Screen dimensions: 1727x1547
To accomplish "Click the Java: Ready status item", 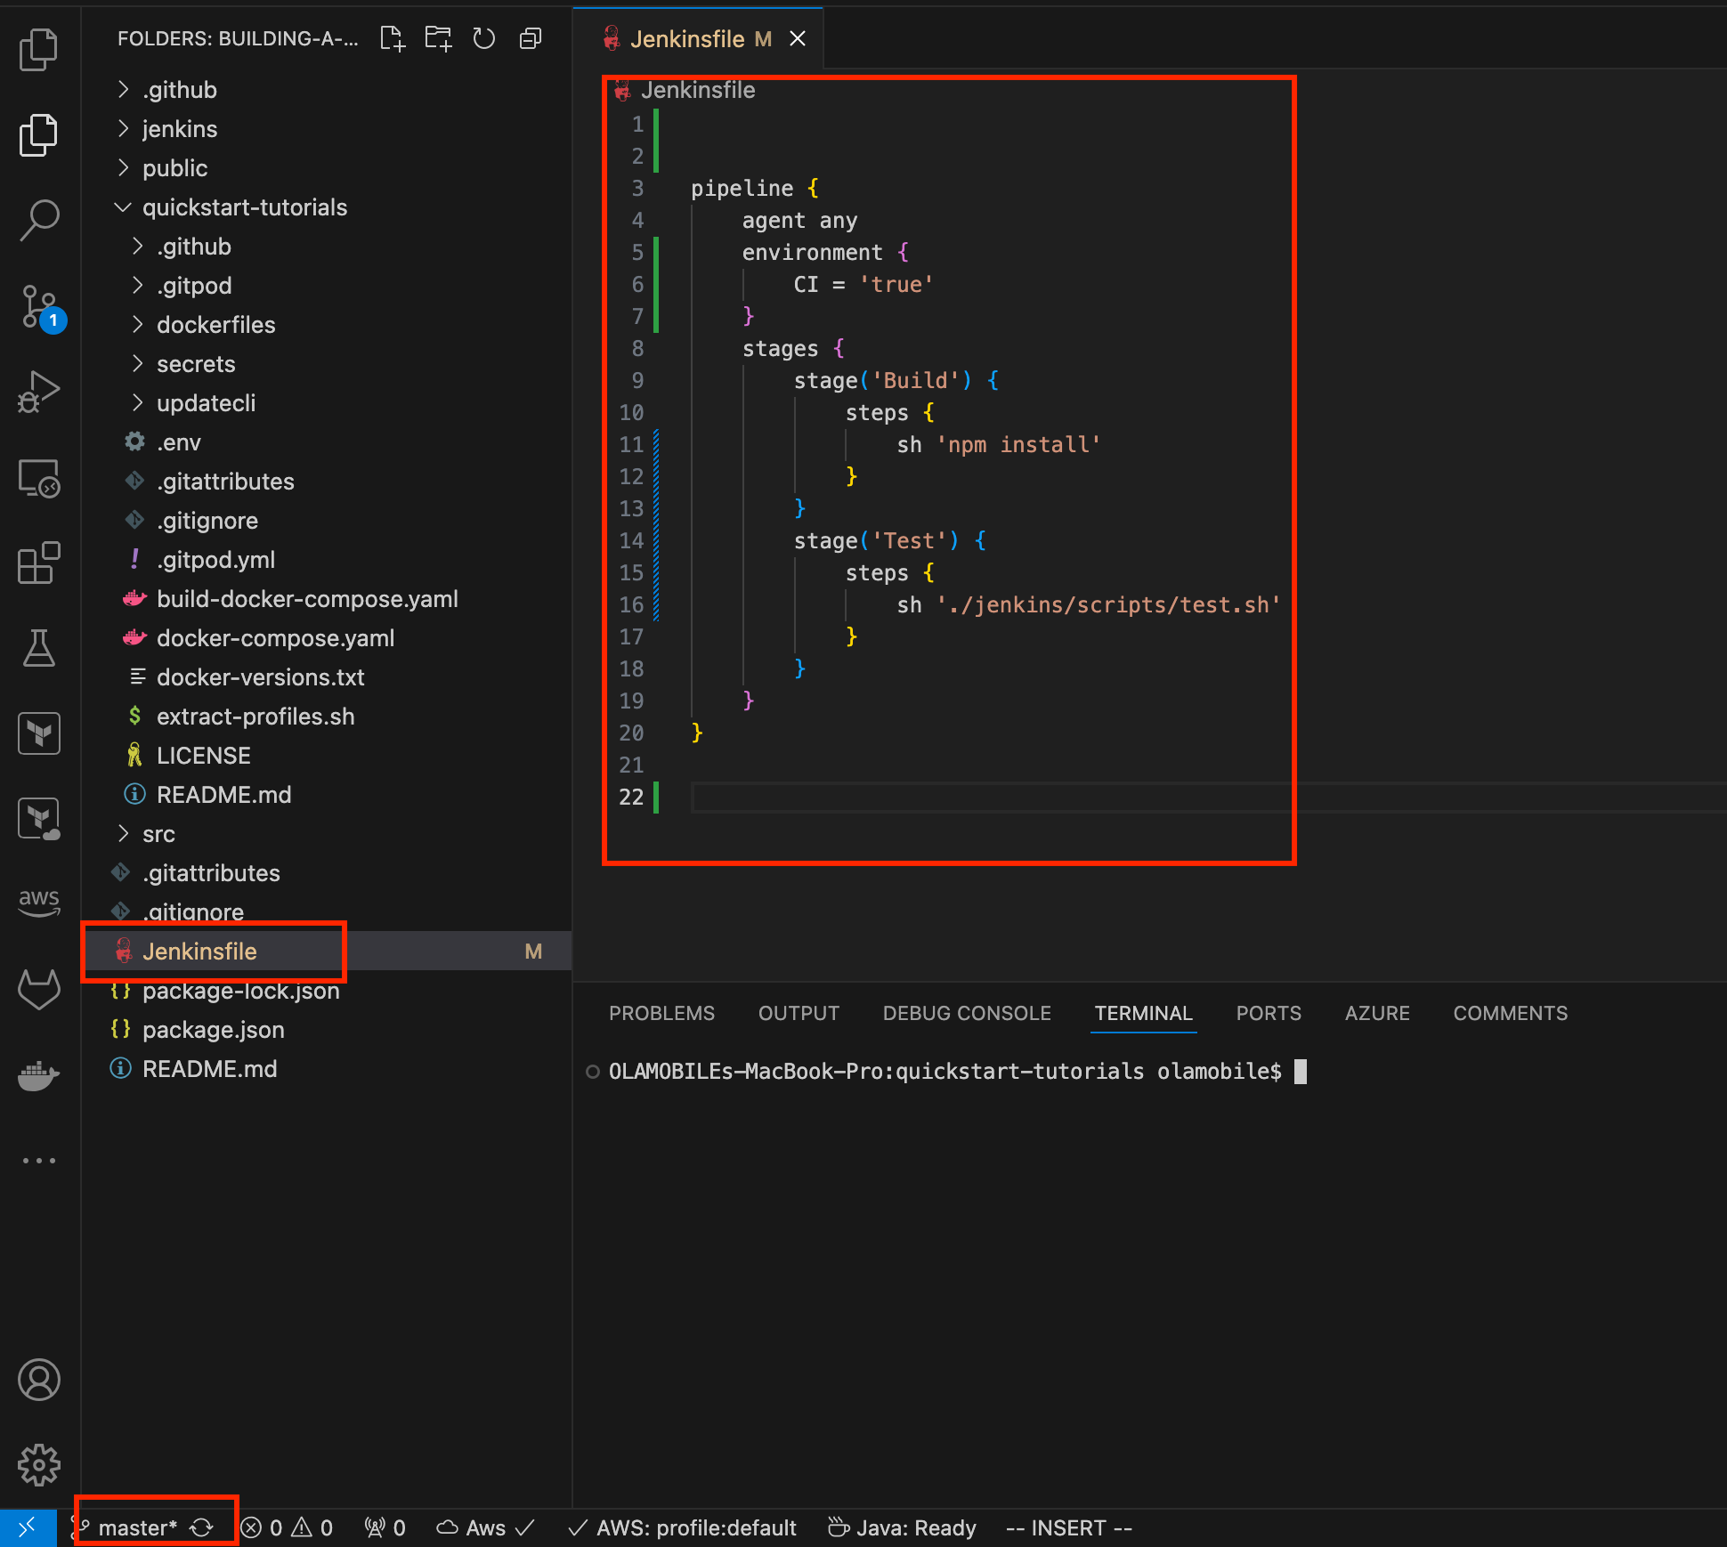I will (x=902, y=1527).
